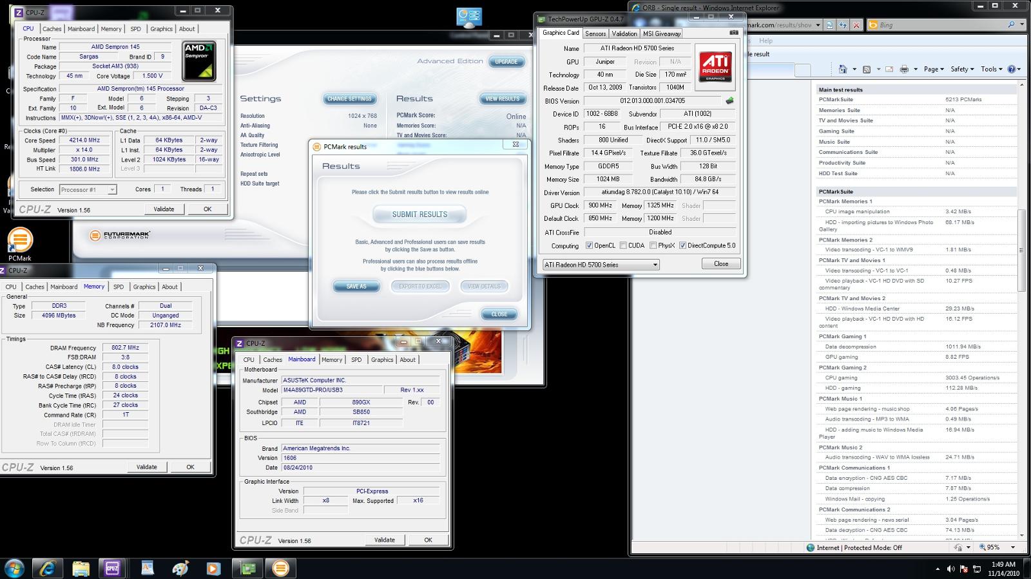Click CHANGE SETTINGS in PCMark
1031x579 pixels.
[349, 99]
